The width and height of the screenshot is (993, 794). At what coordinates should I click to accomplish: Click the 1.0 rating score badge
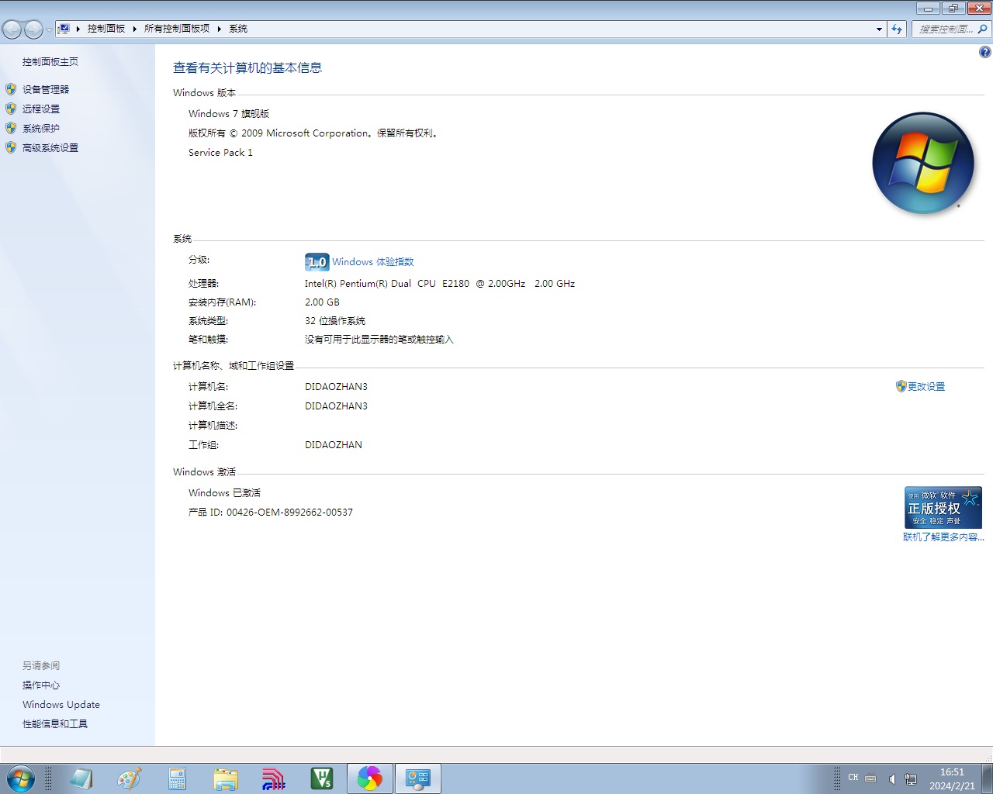coord(317,262)
